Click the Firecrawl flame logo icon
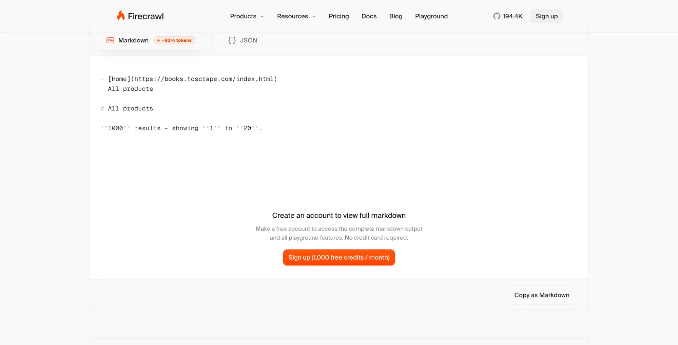The width and height of the screenshot is (678, 345). [x=121, y=16]
